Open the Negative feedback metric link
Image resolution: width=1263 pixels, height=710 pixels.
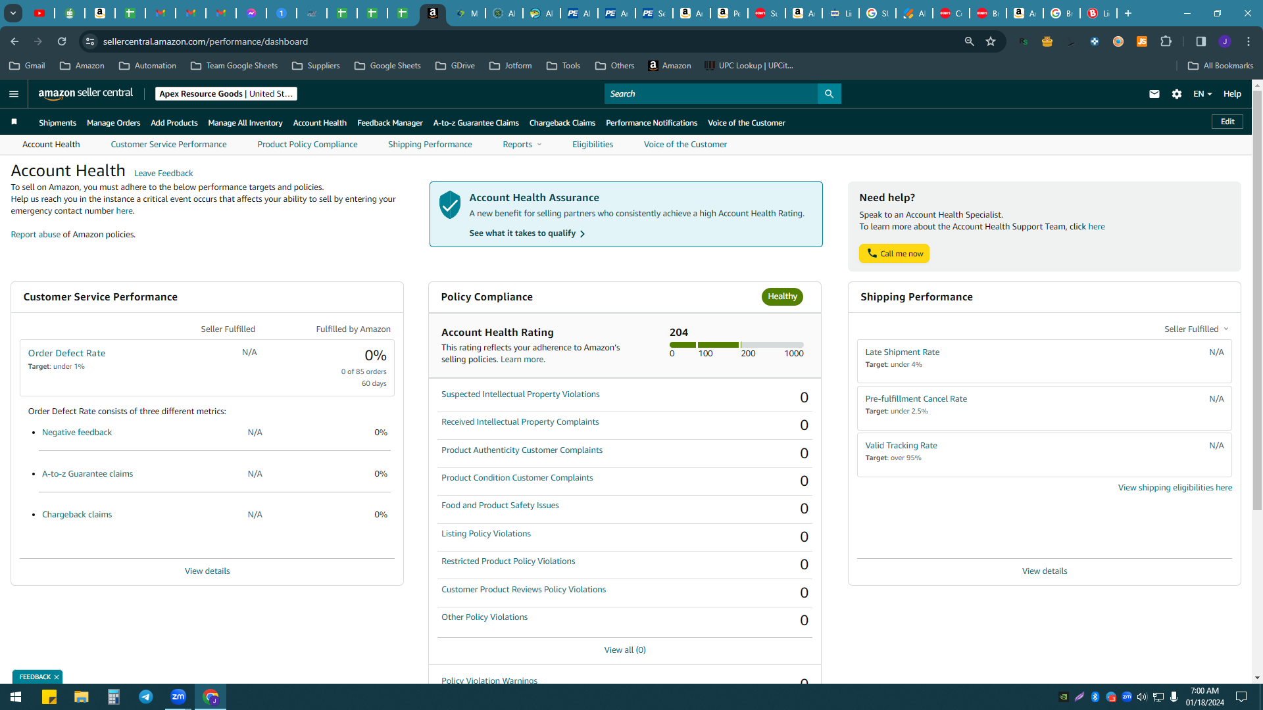77,433
